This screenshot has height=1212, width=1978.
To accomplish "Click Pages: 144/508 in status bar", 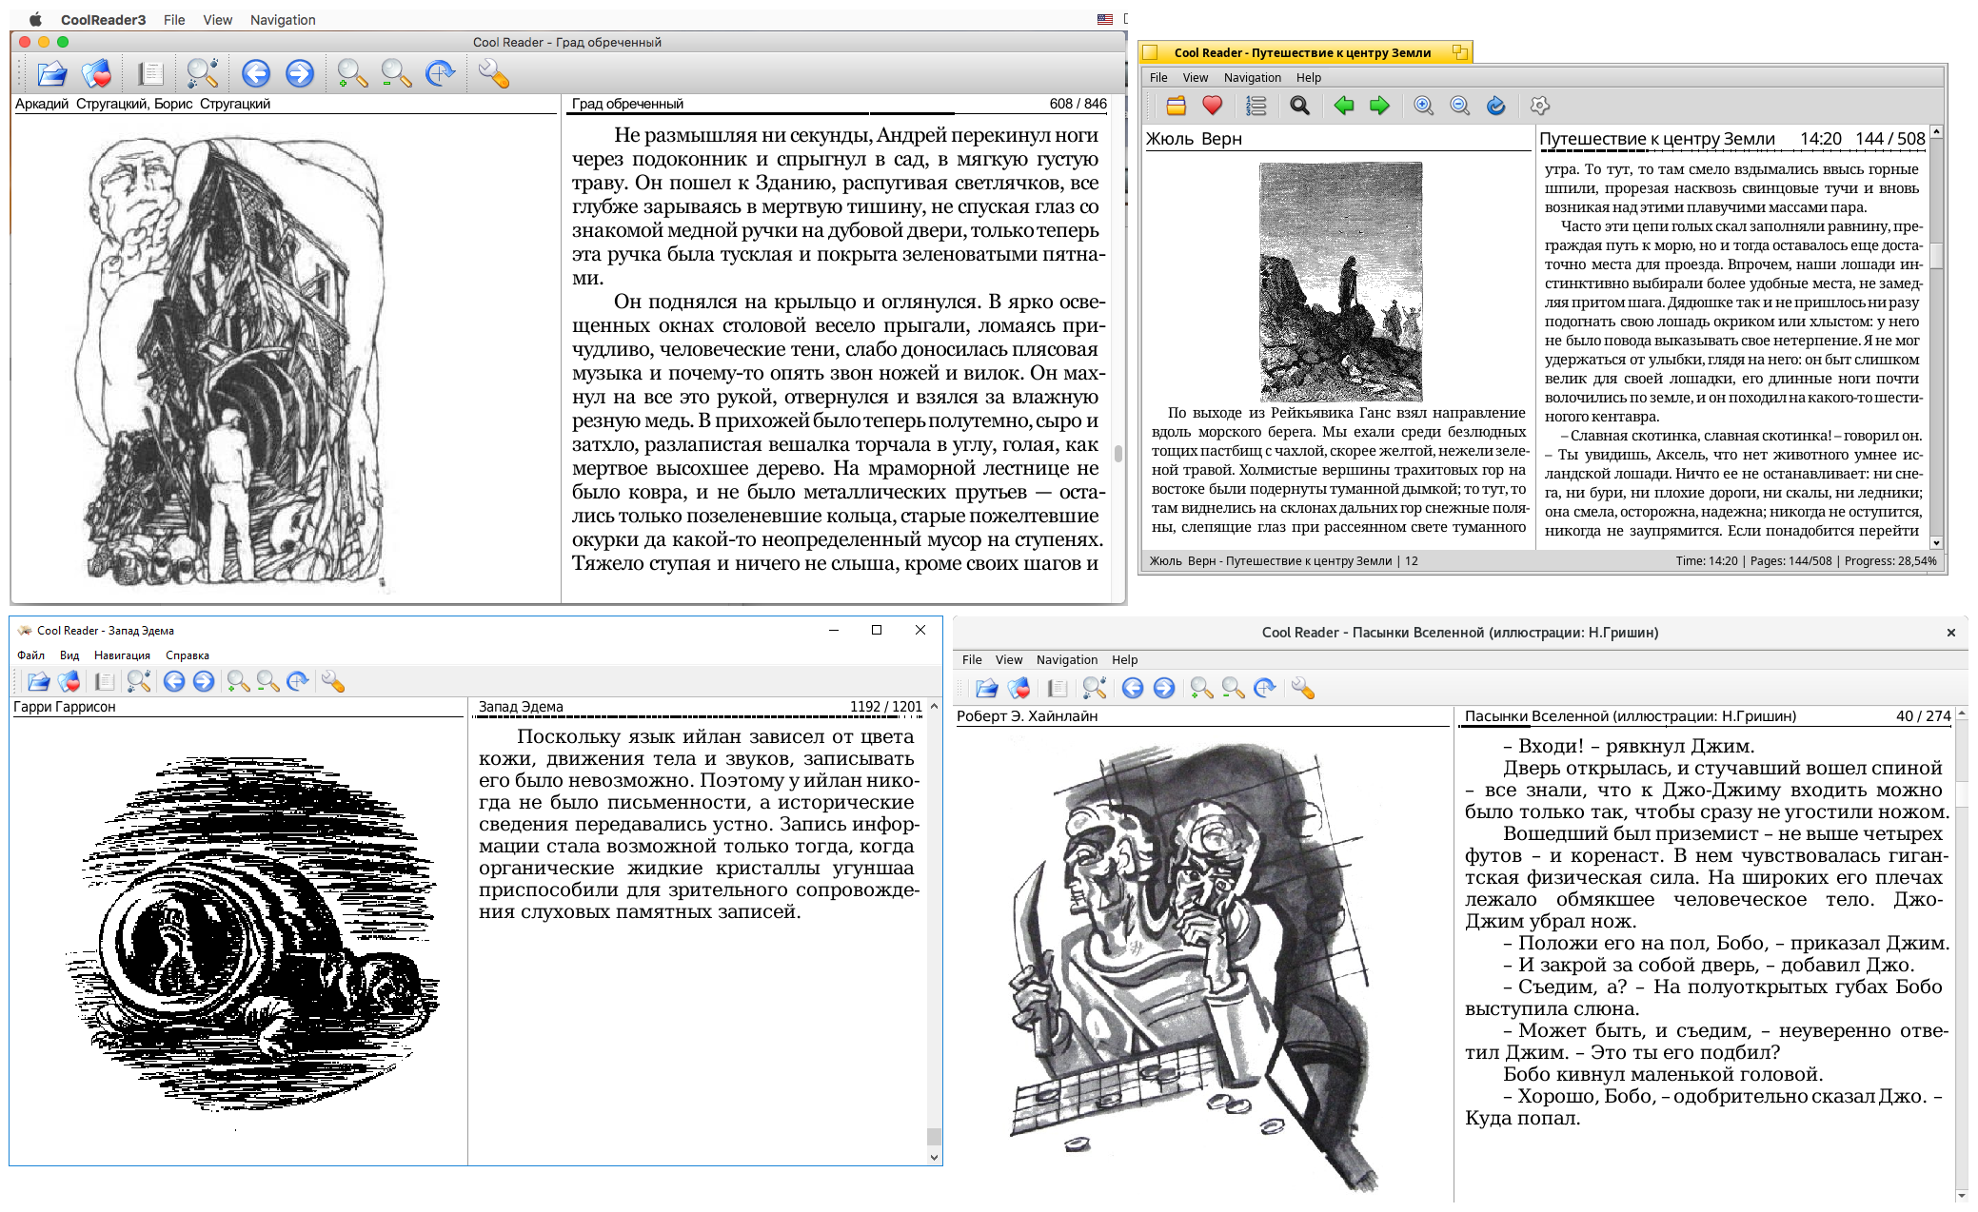I will coord(1790,561).
